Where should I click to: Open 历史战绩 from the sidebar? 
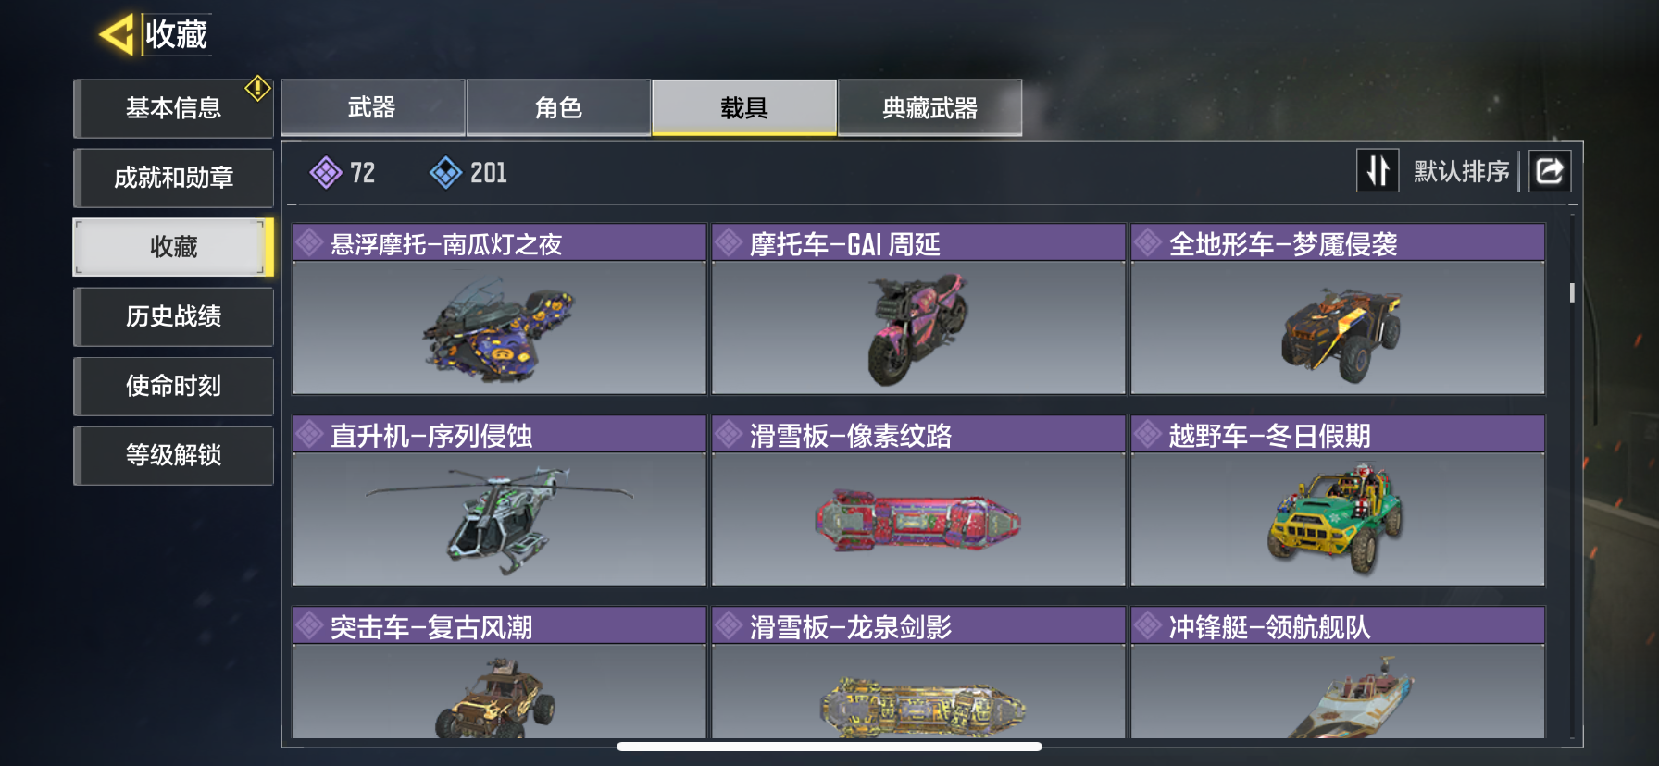(x=174, y=316)
